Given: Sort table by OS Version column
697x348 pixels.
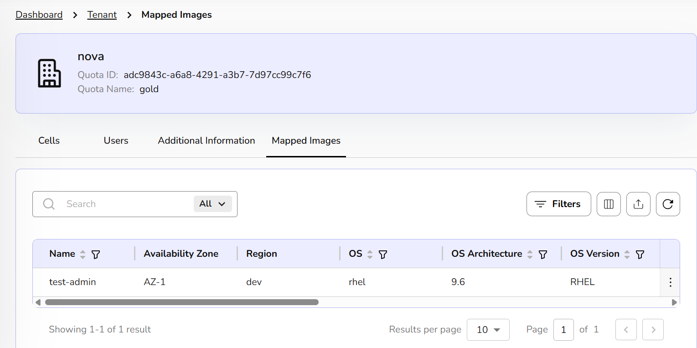Looking at the screenshot, I should (x=627, y=255).
